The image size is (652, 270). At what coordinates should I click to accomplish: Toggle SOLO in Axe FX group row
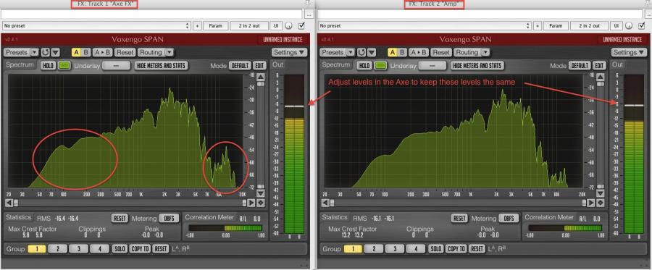pyautogui.click(x=120, y=249)
